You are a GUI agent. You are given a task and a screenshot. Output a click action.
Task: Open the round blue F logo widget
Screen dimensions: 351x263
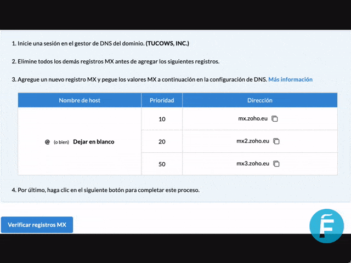327,226
